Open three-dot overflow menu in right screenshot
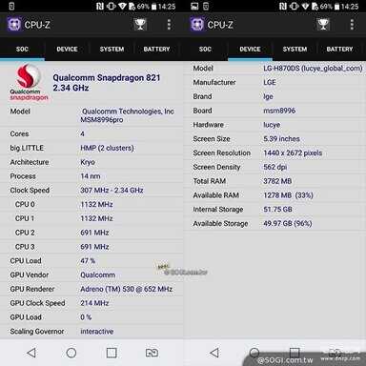 (x=352, y=25)
